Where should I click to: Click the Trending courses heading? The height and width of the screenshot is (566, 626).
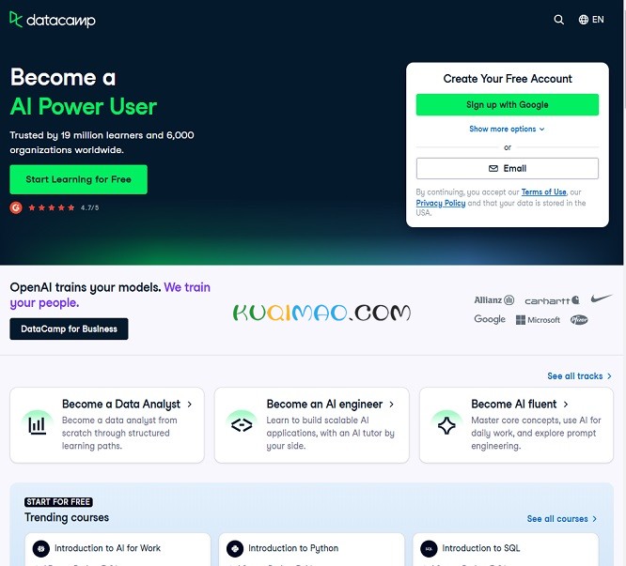[67, 517]
